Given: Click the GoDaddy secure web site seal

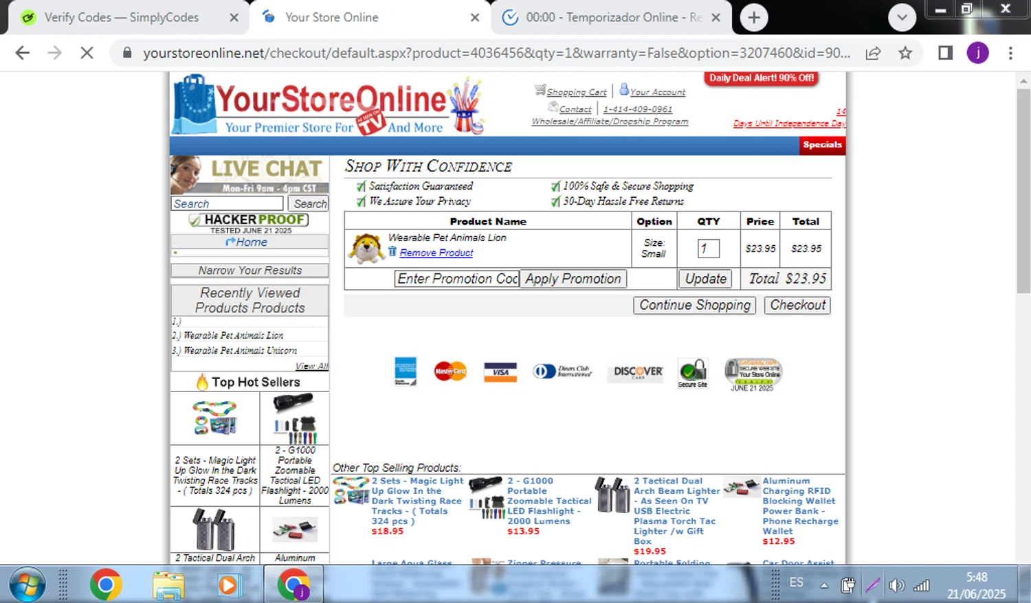Looking at the screenshot, I should pyautogui.click(x=753, y=374).
